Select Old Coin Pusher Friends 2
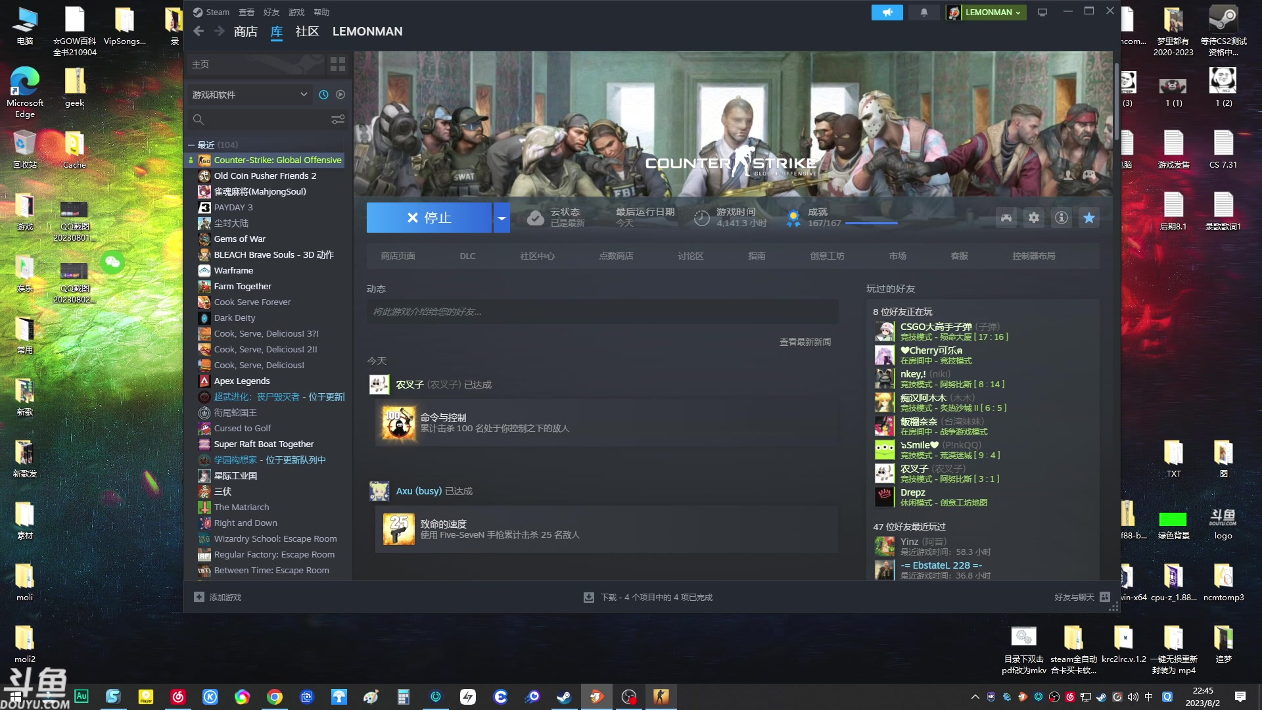Screen dimensions: 1262x710 pos(265,176)
